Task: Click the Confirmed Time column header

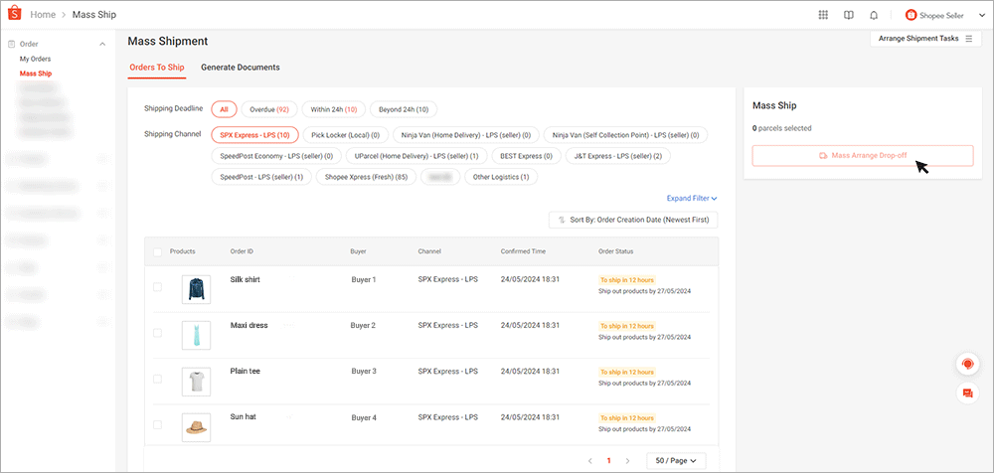Action: [523, 251]
